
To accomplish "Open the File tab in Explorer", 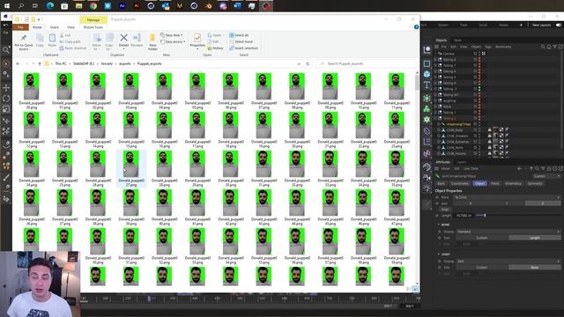I will tap(20, 27).
